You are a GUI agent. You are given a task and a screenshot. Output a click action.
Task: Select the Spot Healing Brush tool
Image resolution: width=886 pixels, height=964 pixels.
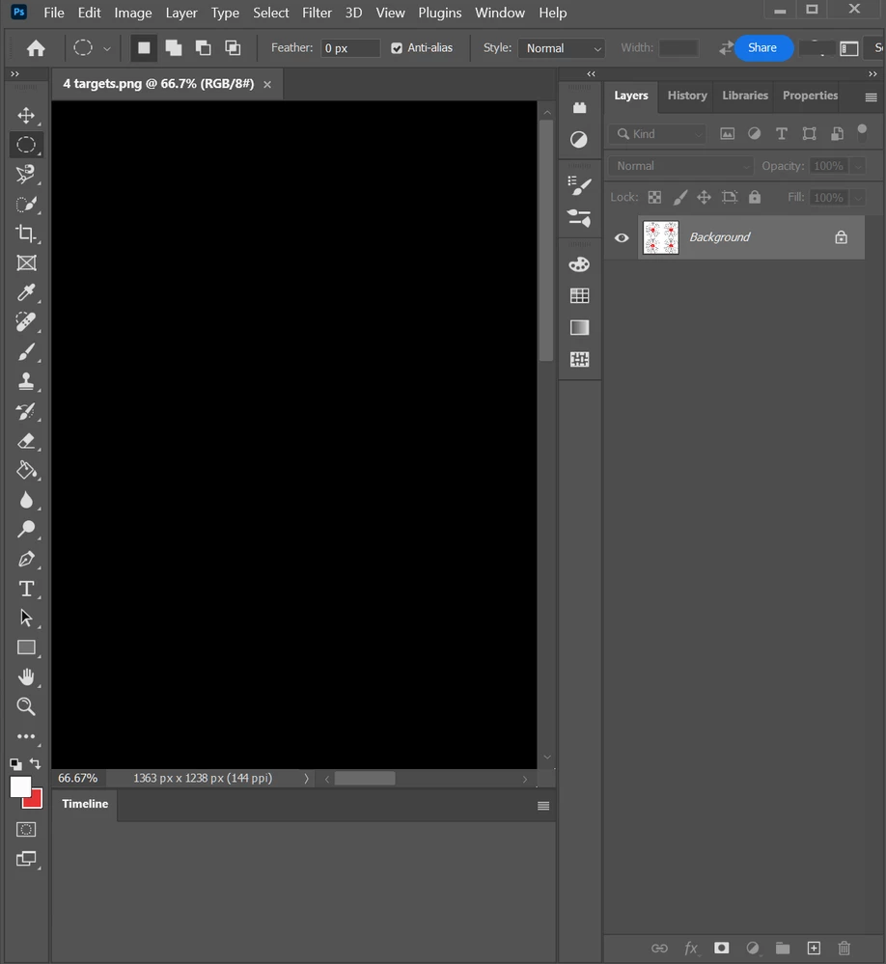(x=26, y=322)
